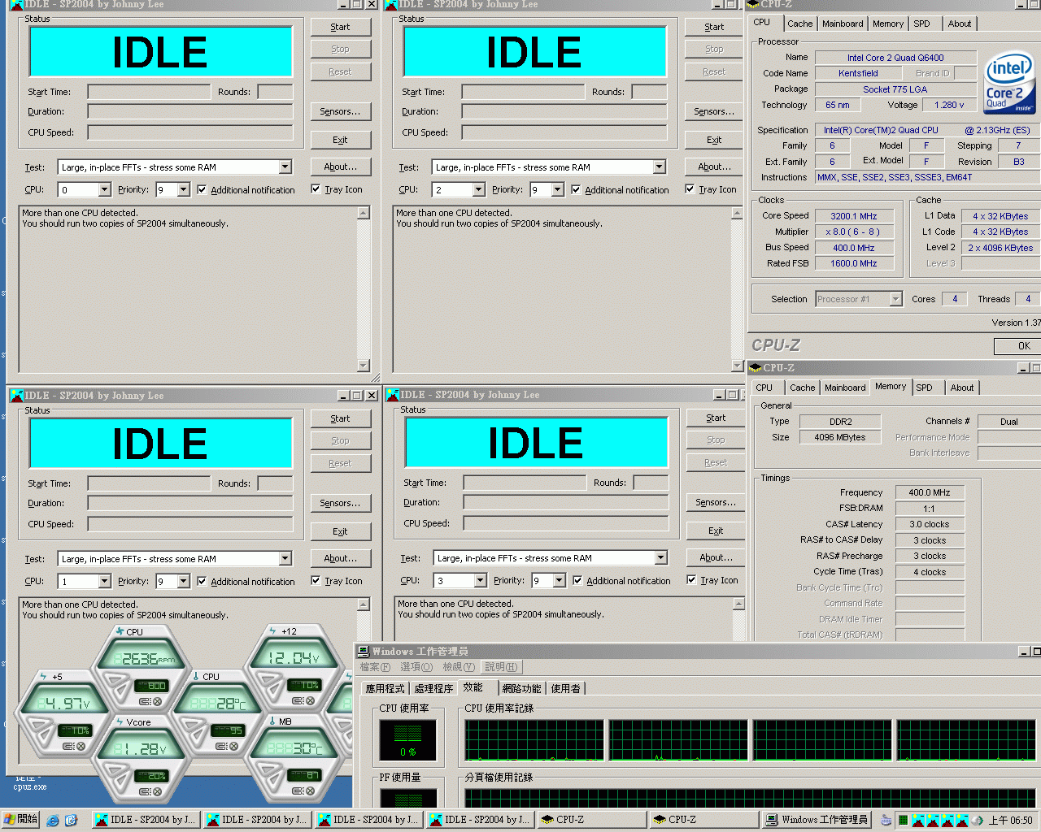This screenshot has width=1041, height=832.
Task: Open the Test dropdown in the CPU 3 SP2004 window
Action: click(660, 558)
